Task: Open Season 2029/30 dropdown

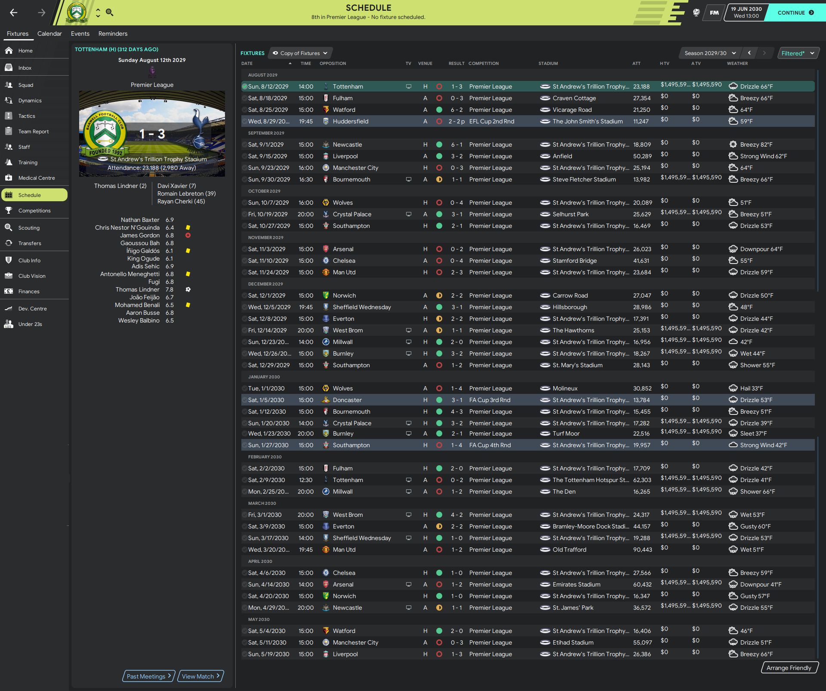Action: (710, 53)
